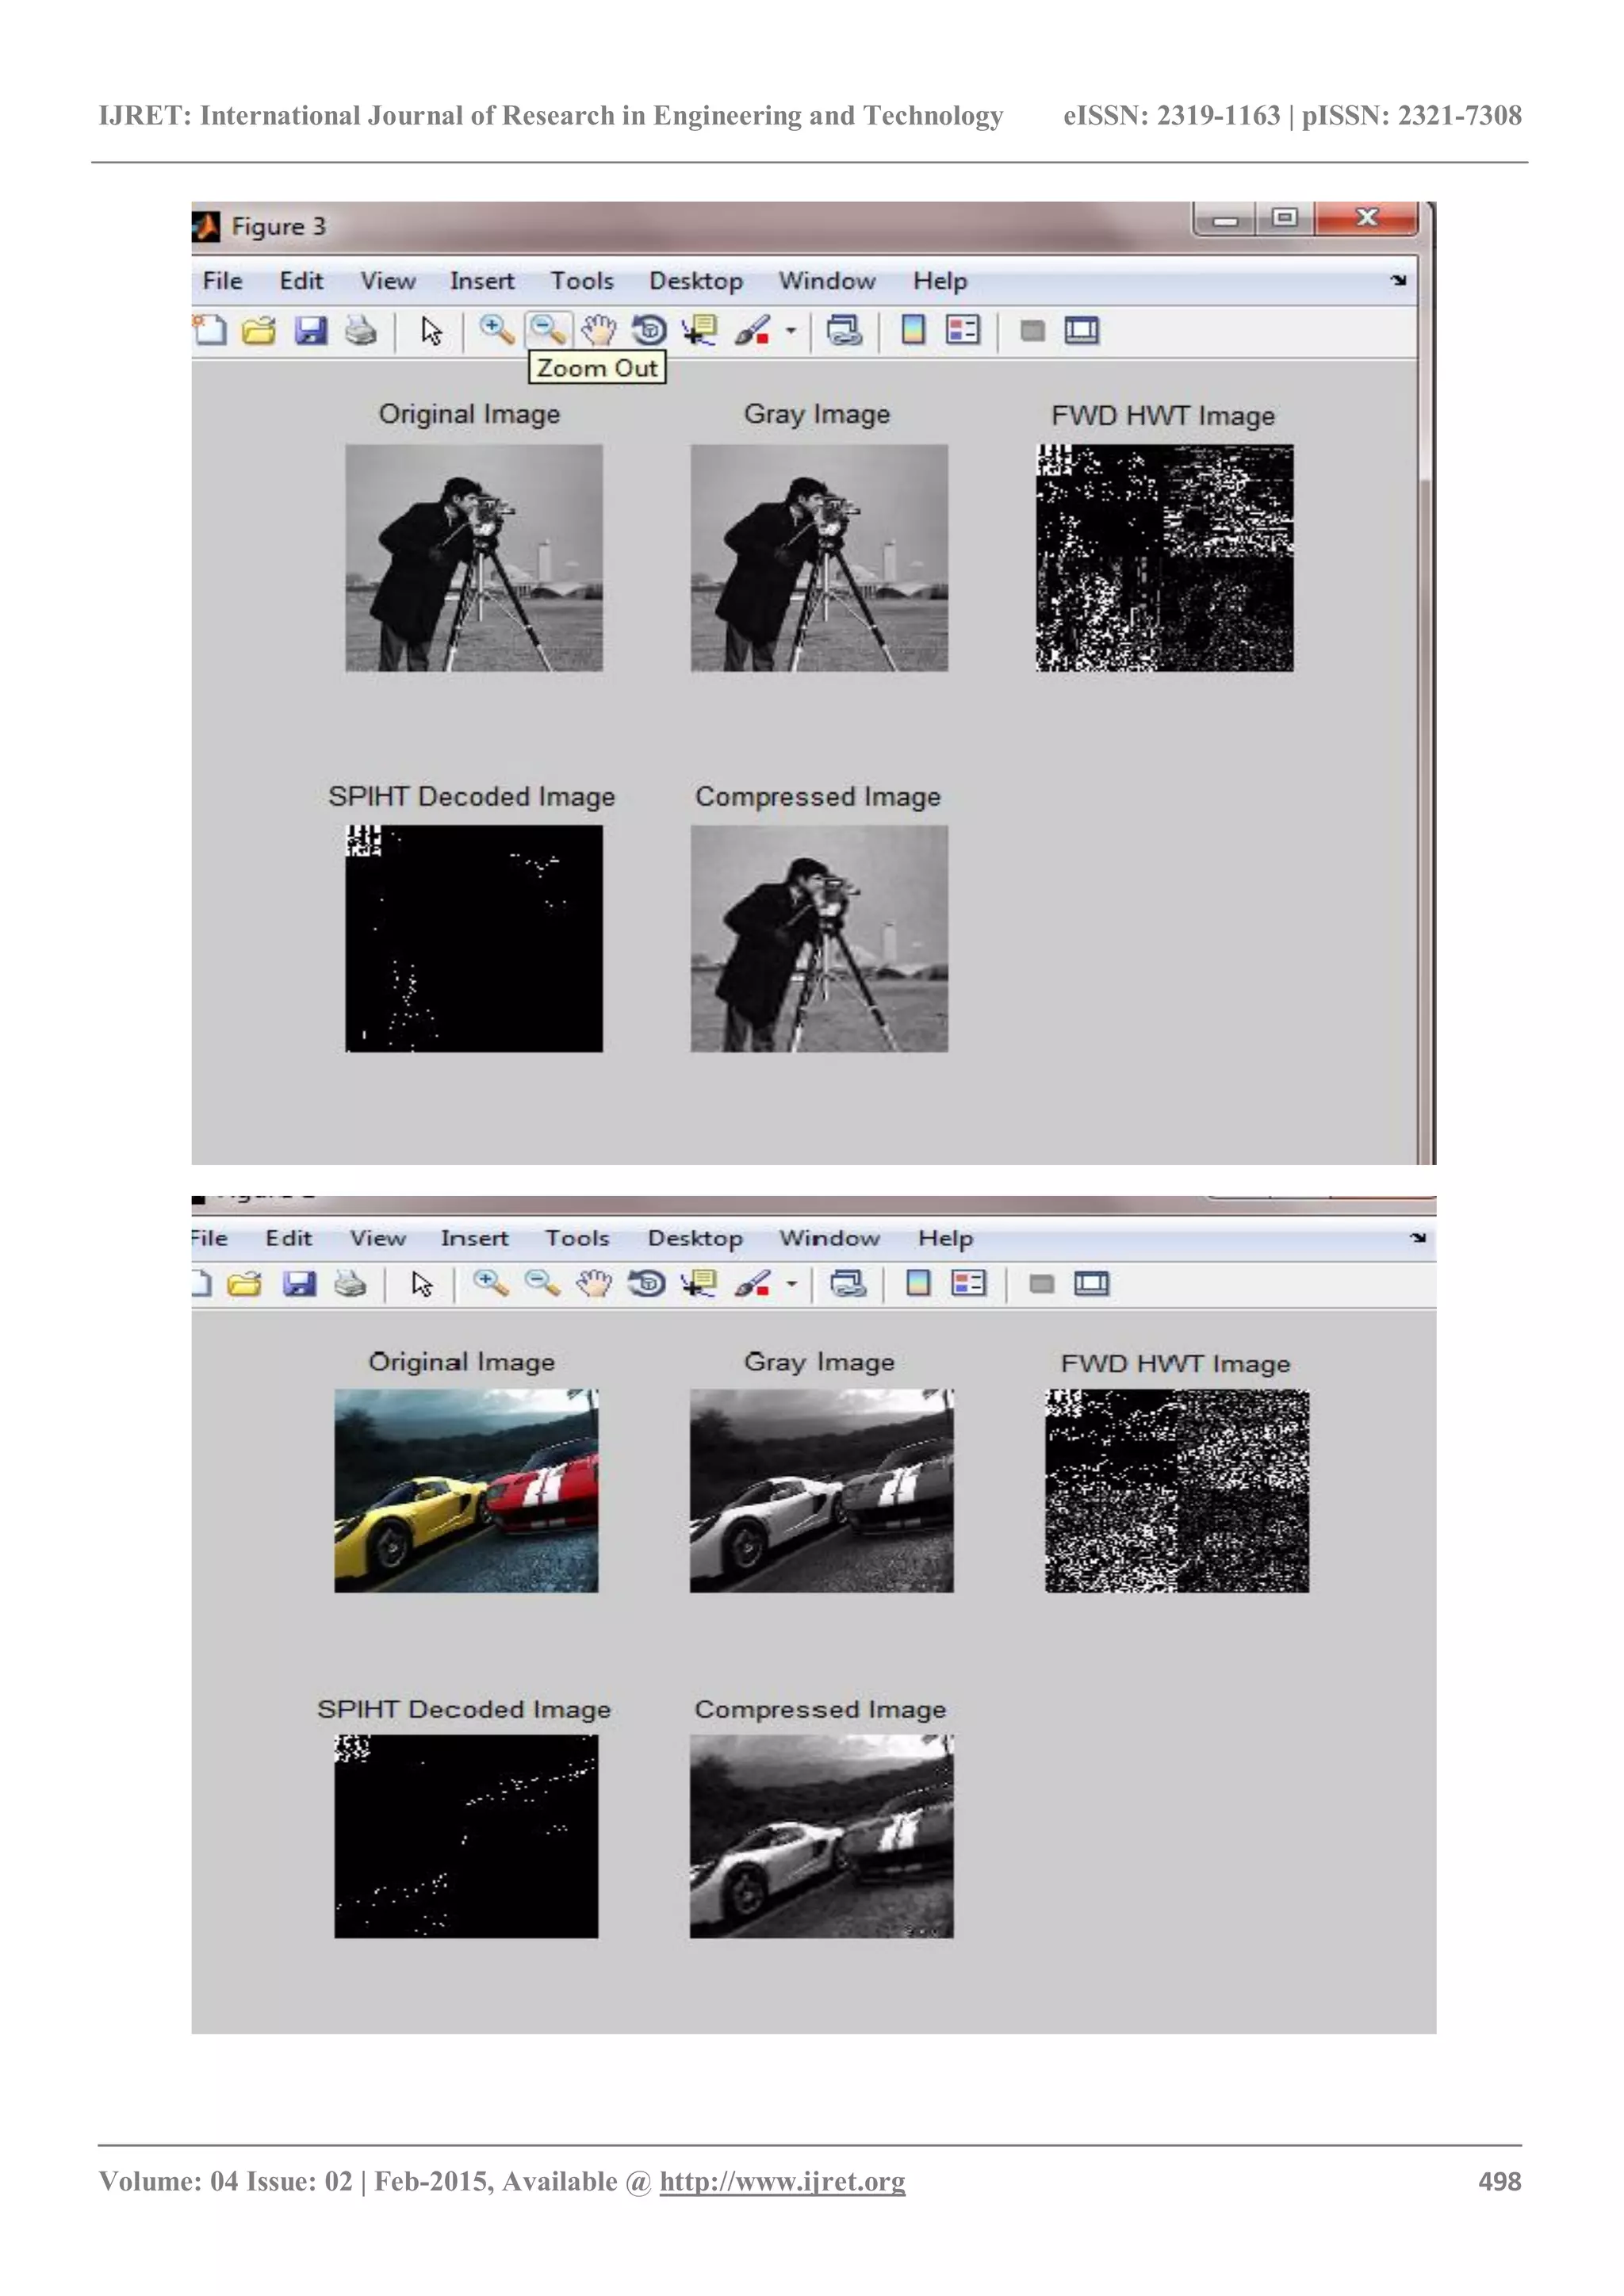Click Show Plot Tools icon in top toolbar
The image size is (1624, 2296).
point(1081,330)
